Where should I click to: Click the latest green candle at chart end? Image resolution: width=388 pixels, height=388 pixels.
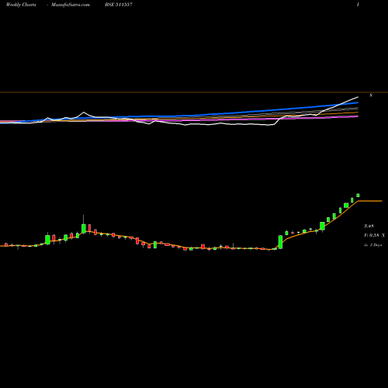click(358, 196)
